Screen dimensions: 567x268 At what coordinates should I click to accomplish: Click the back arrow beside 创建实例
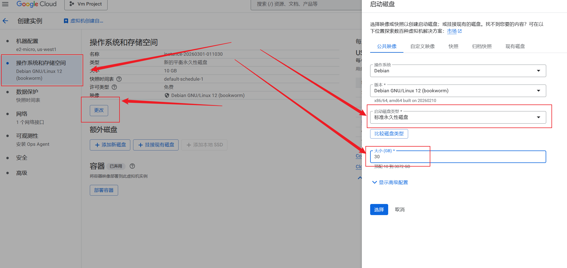click(x=6, y=21)
